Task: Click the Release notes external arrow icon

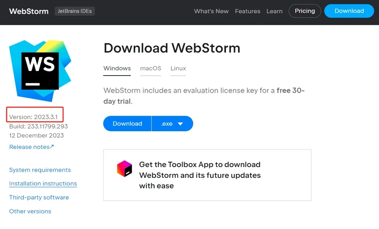Action: click(52, 147)
